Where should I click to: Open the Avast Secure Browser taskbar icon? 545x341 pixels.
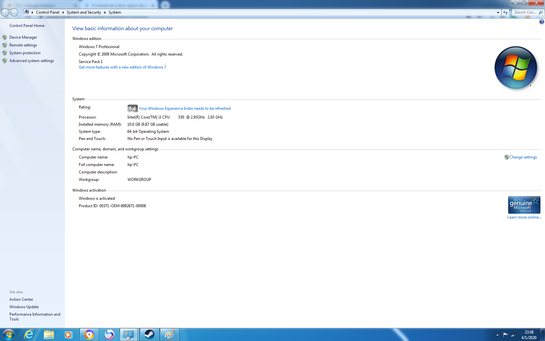click(x=89, y=335)
